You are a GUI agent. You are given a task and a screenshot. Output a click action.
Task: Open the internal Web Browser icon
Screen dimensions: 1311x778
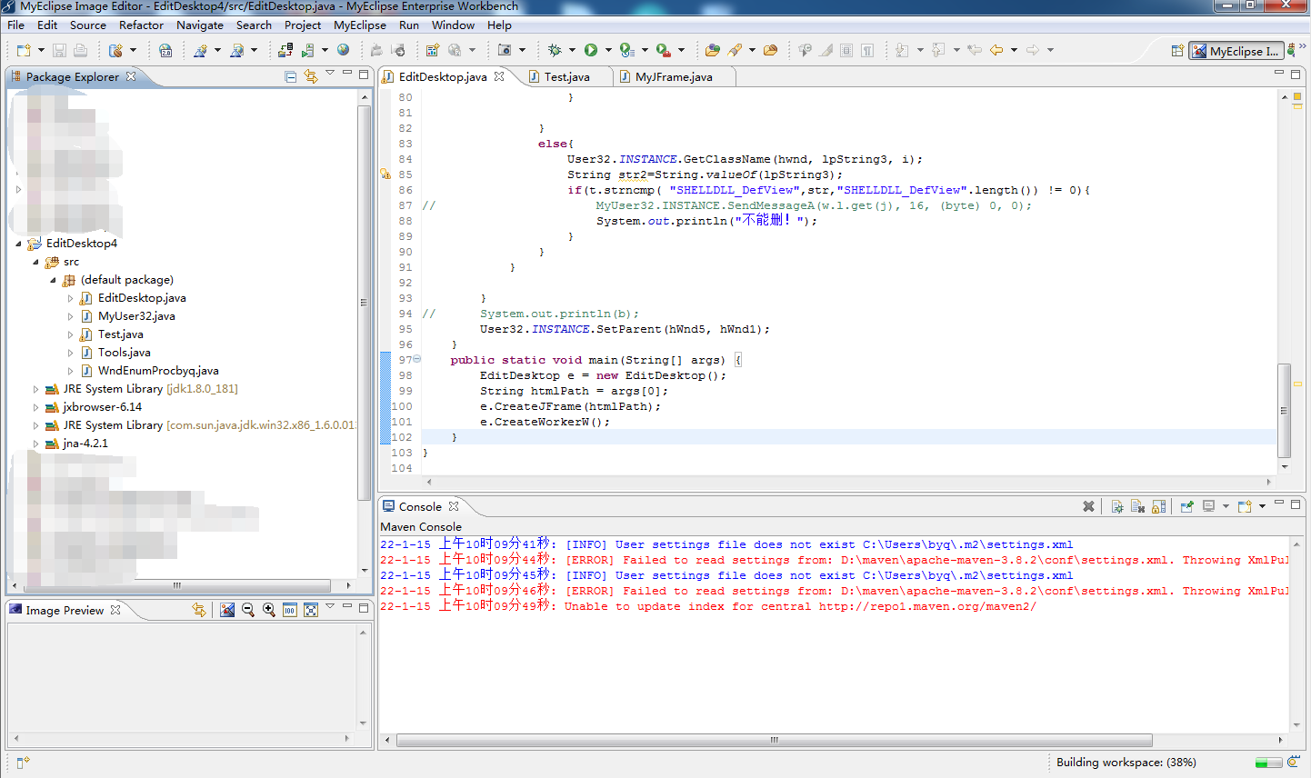click(x=344, y=50)
